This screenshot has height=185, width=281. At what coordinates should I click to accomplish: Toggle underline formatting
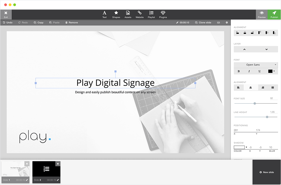coord(260,71)
